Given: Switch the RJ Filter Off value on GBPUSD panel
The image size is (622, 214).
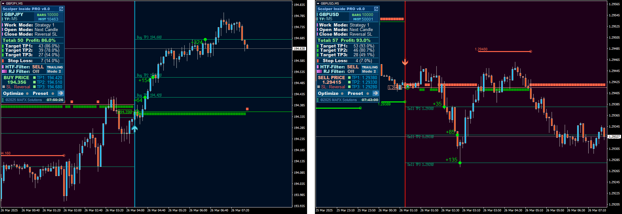Looking at the screenshot, I should (351, 71).
